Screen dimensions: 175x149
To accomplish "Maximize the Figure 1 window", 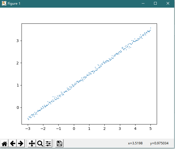I will 155,4.
